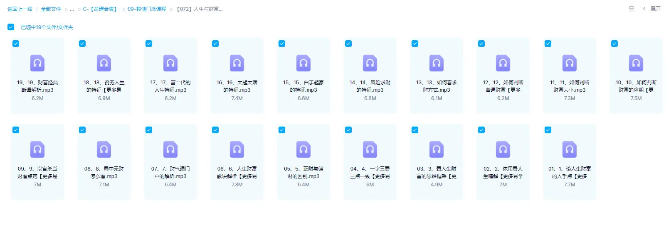
Task: Select file name 09、9、以官杀当财看点窍
Action: click(37, 173)
